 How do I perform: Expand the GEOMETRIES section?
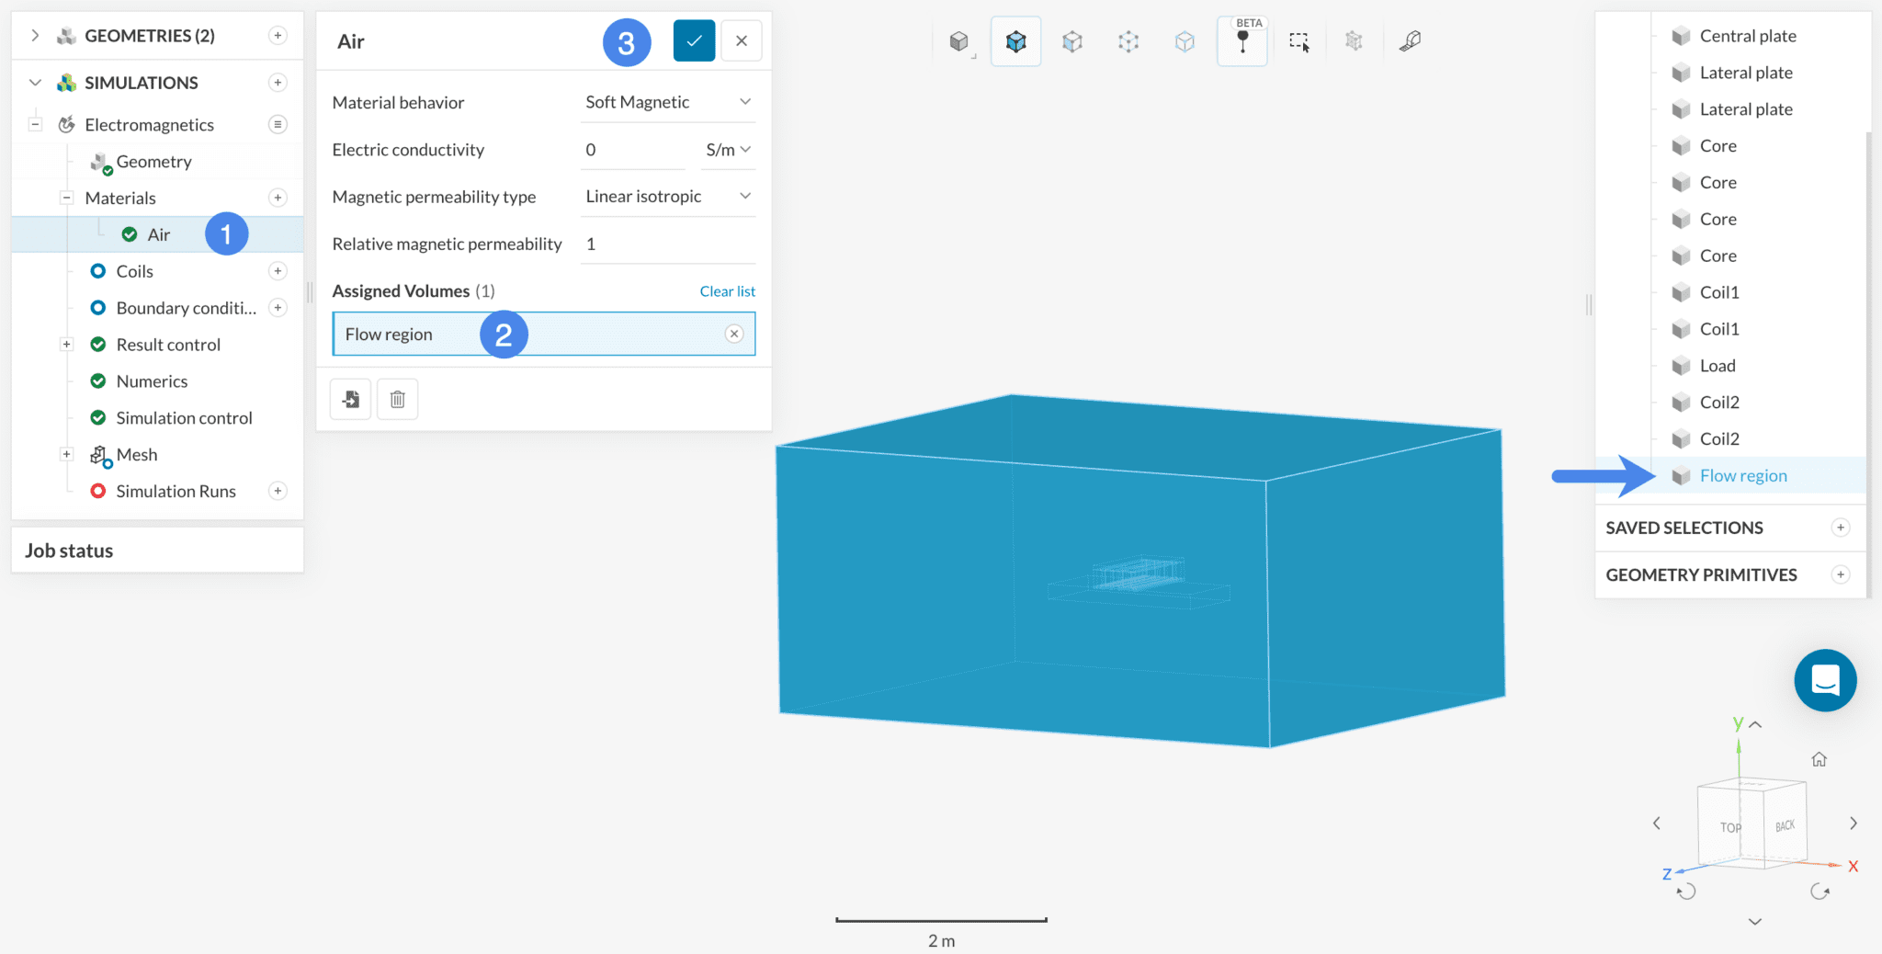tap(35, 35)
